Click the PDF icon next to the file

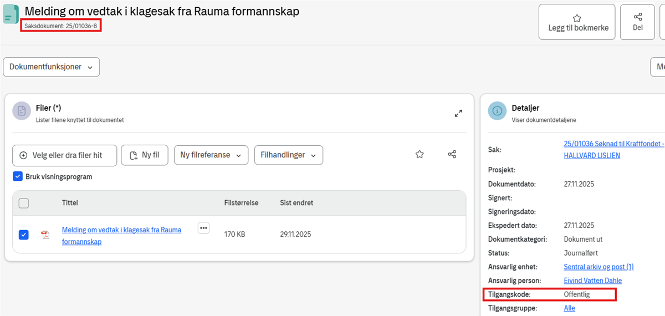(x=45, y=235)
